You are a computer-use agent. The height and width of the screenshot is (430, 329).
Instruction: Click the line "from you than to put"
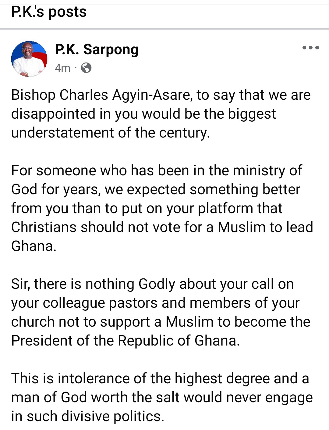pyautogui.click(x=147, y=209)
